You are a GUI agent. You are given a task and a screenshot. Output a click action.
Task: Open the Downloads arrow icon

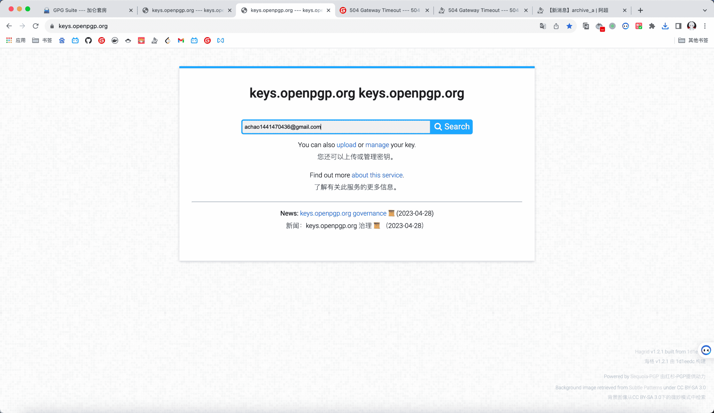665,26
